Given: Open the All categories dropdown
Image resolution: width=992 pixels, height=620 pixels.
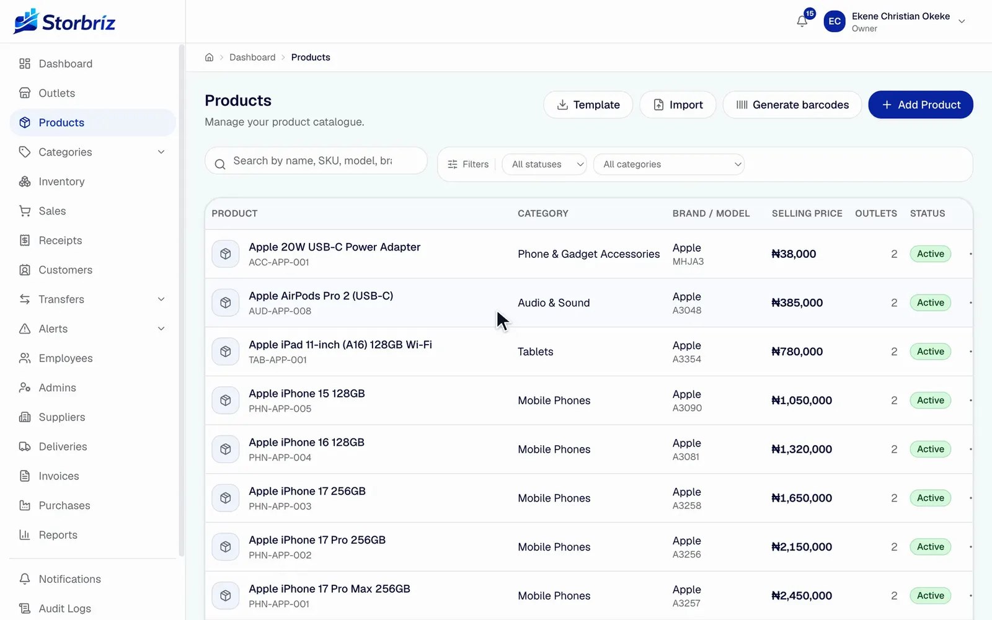Looking at the screenshot, I should (x=669, y=164).
